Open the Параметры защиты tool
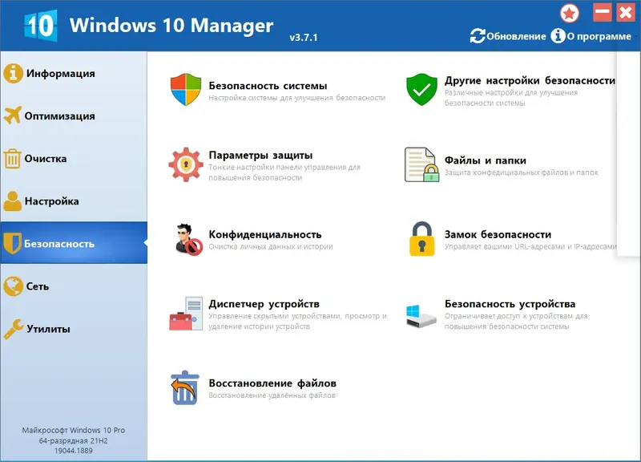The image size is (641, 462). pyautogui.click(x=260, y=156)
